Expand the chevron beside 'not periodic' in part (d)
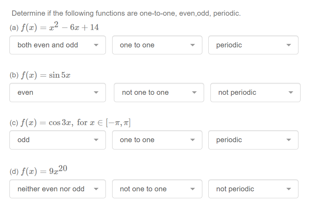Image resolution: width=318 pixels, height=215 pixels. (289, 189)
